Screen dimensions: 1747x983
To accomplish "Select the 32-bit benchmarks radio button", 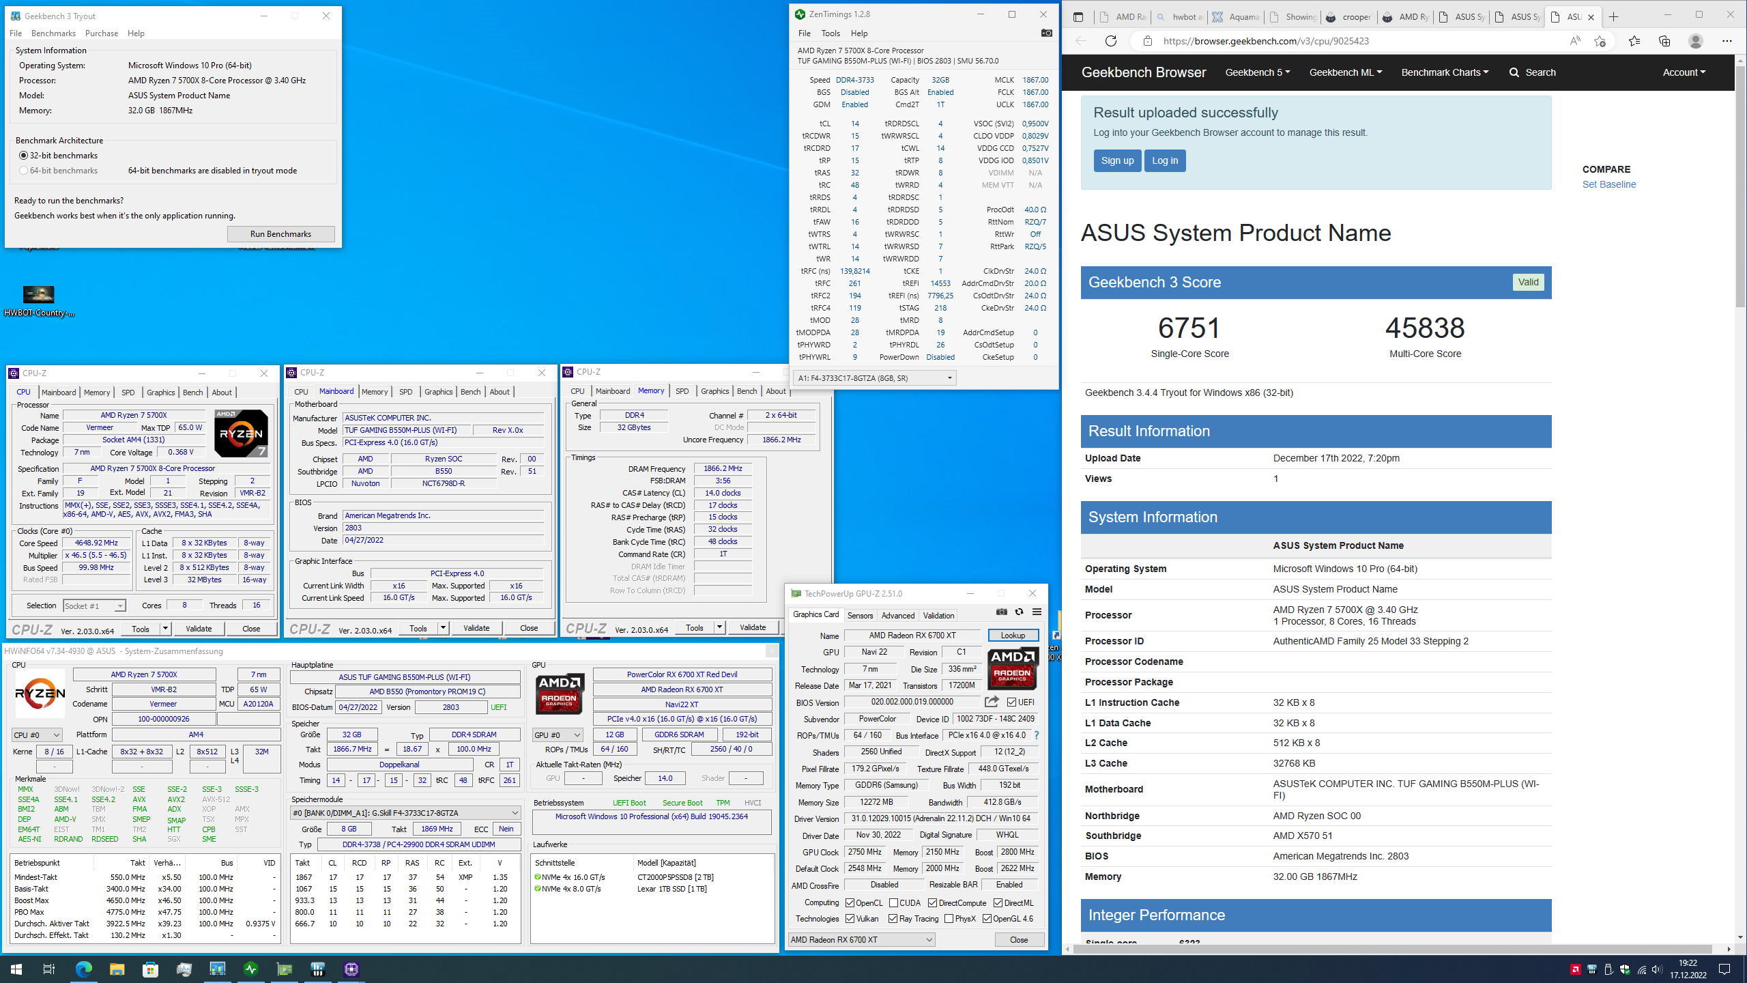I will 24,156.
